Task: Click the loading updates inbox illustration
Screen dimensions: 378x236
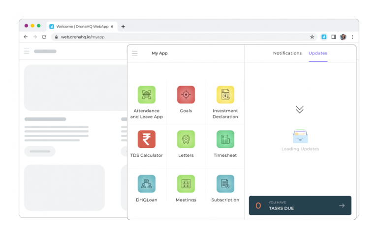Action: 300,136
